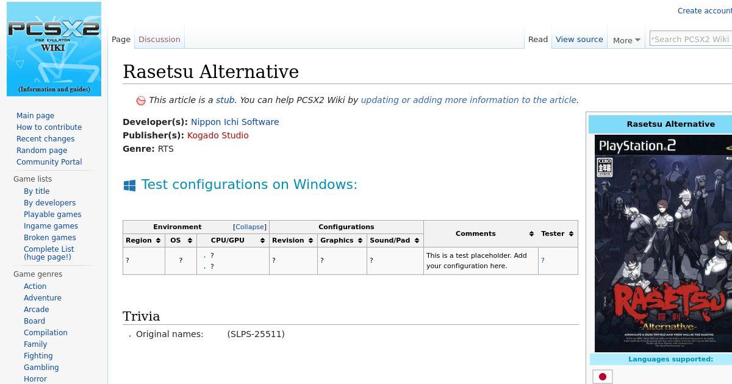
Task: Open the Discussion tab
Action: [x=159, y=40]
